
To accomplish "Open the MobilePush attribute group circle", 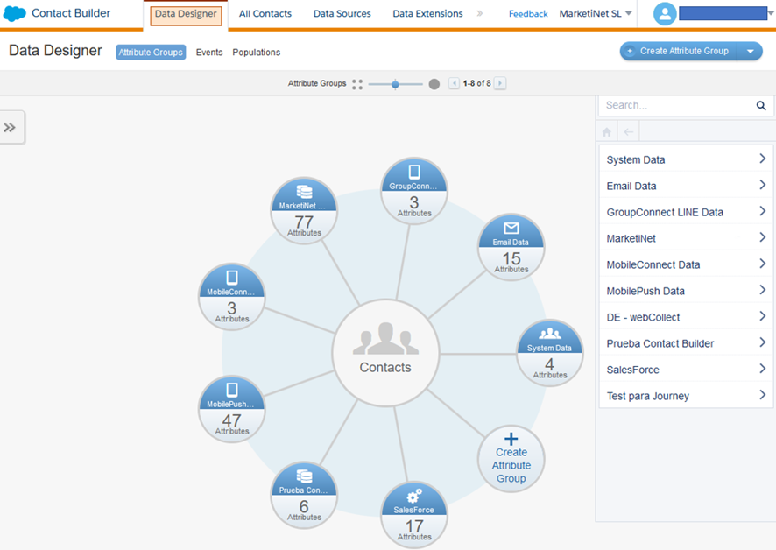I will point(231,409).
